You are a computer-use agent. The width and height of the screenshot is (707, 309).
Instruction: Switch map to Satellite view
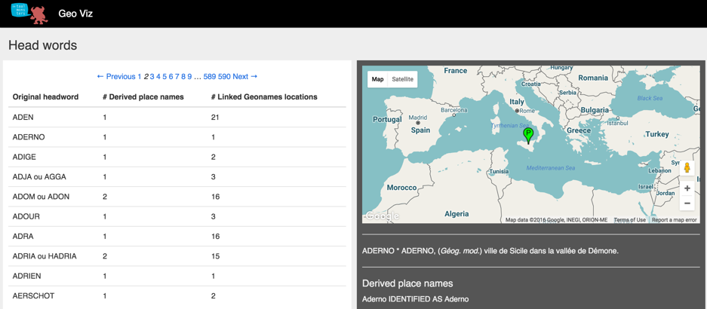(x=402, y=79)
